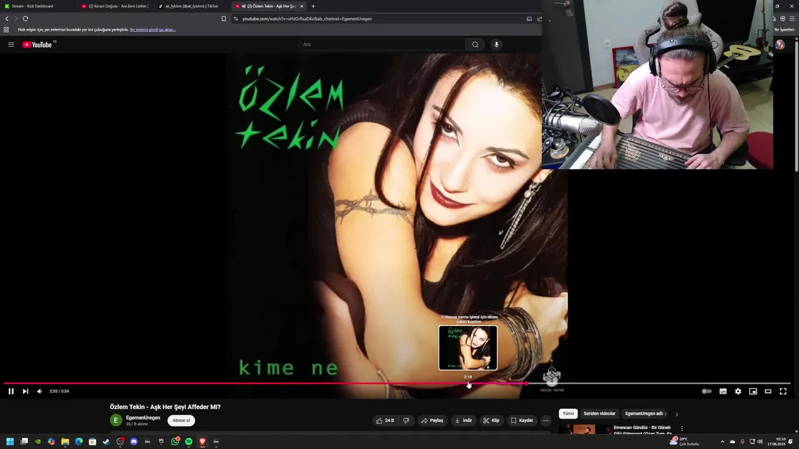Select the Seriden videolar chip

click(x=599, y=413)
